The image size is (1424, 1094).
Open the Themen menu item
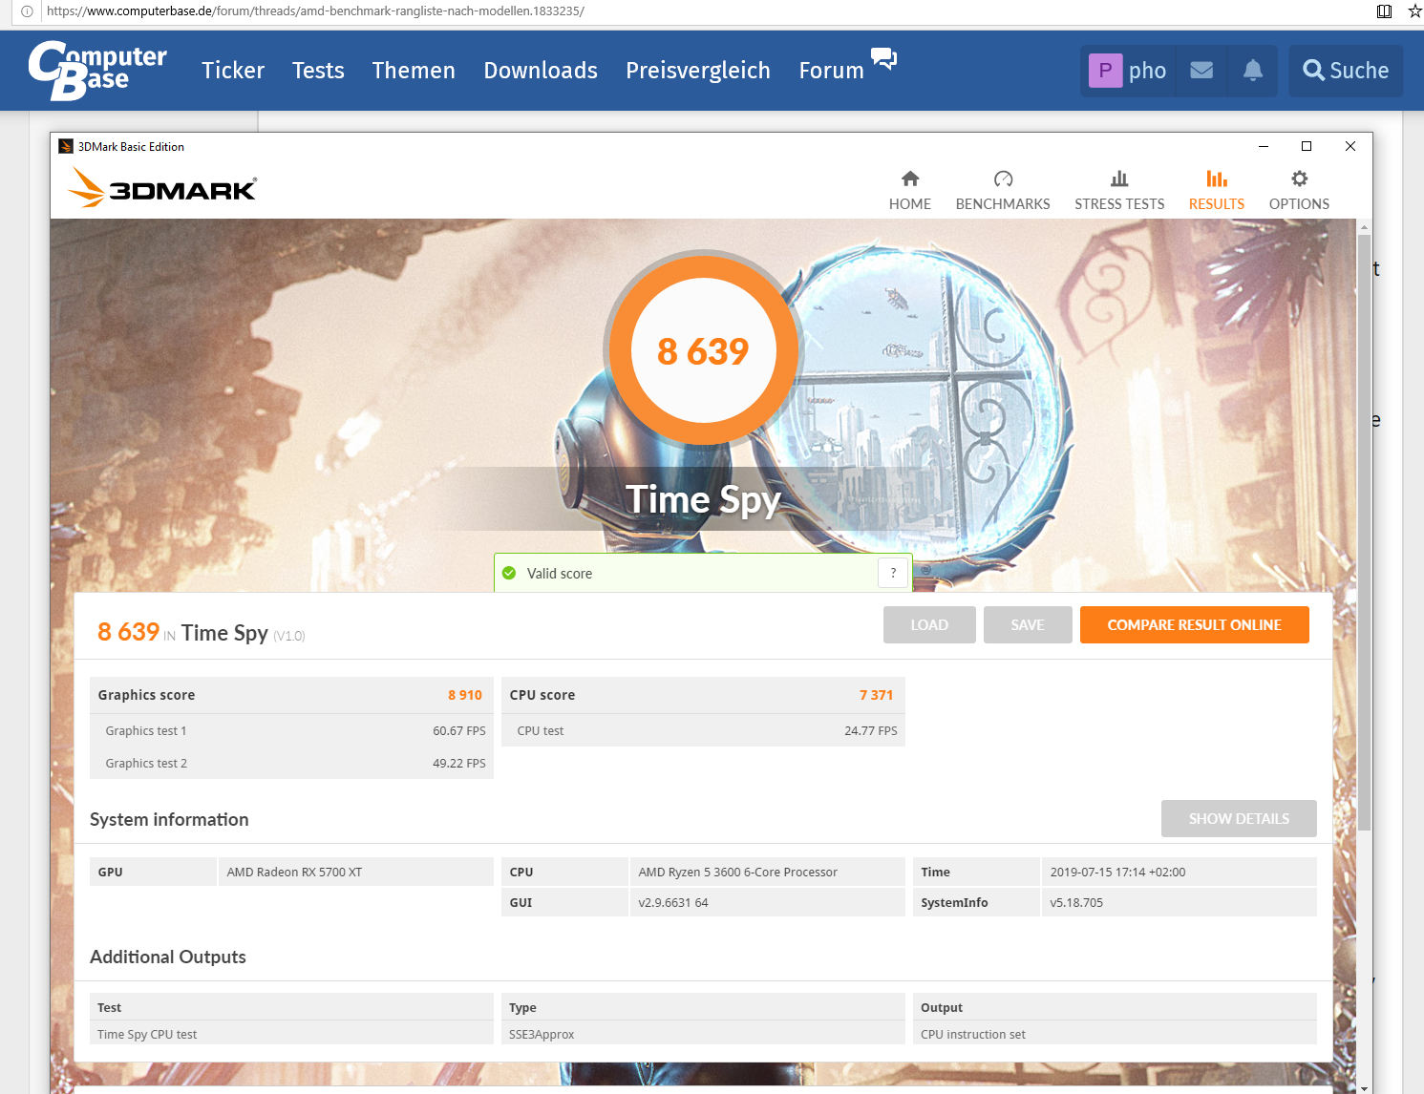[x=414, y=71]
